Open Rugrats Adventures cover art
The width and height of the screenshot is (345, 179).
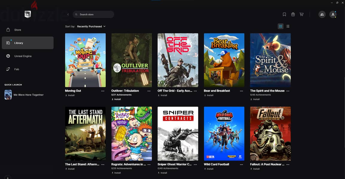(132, 134)
